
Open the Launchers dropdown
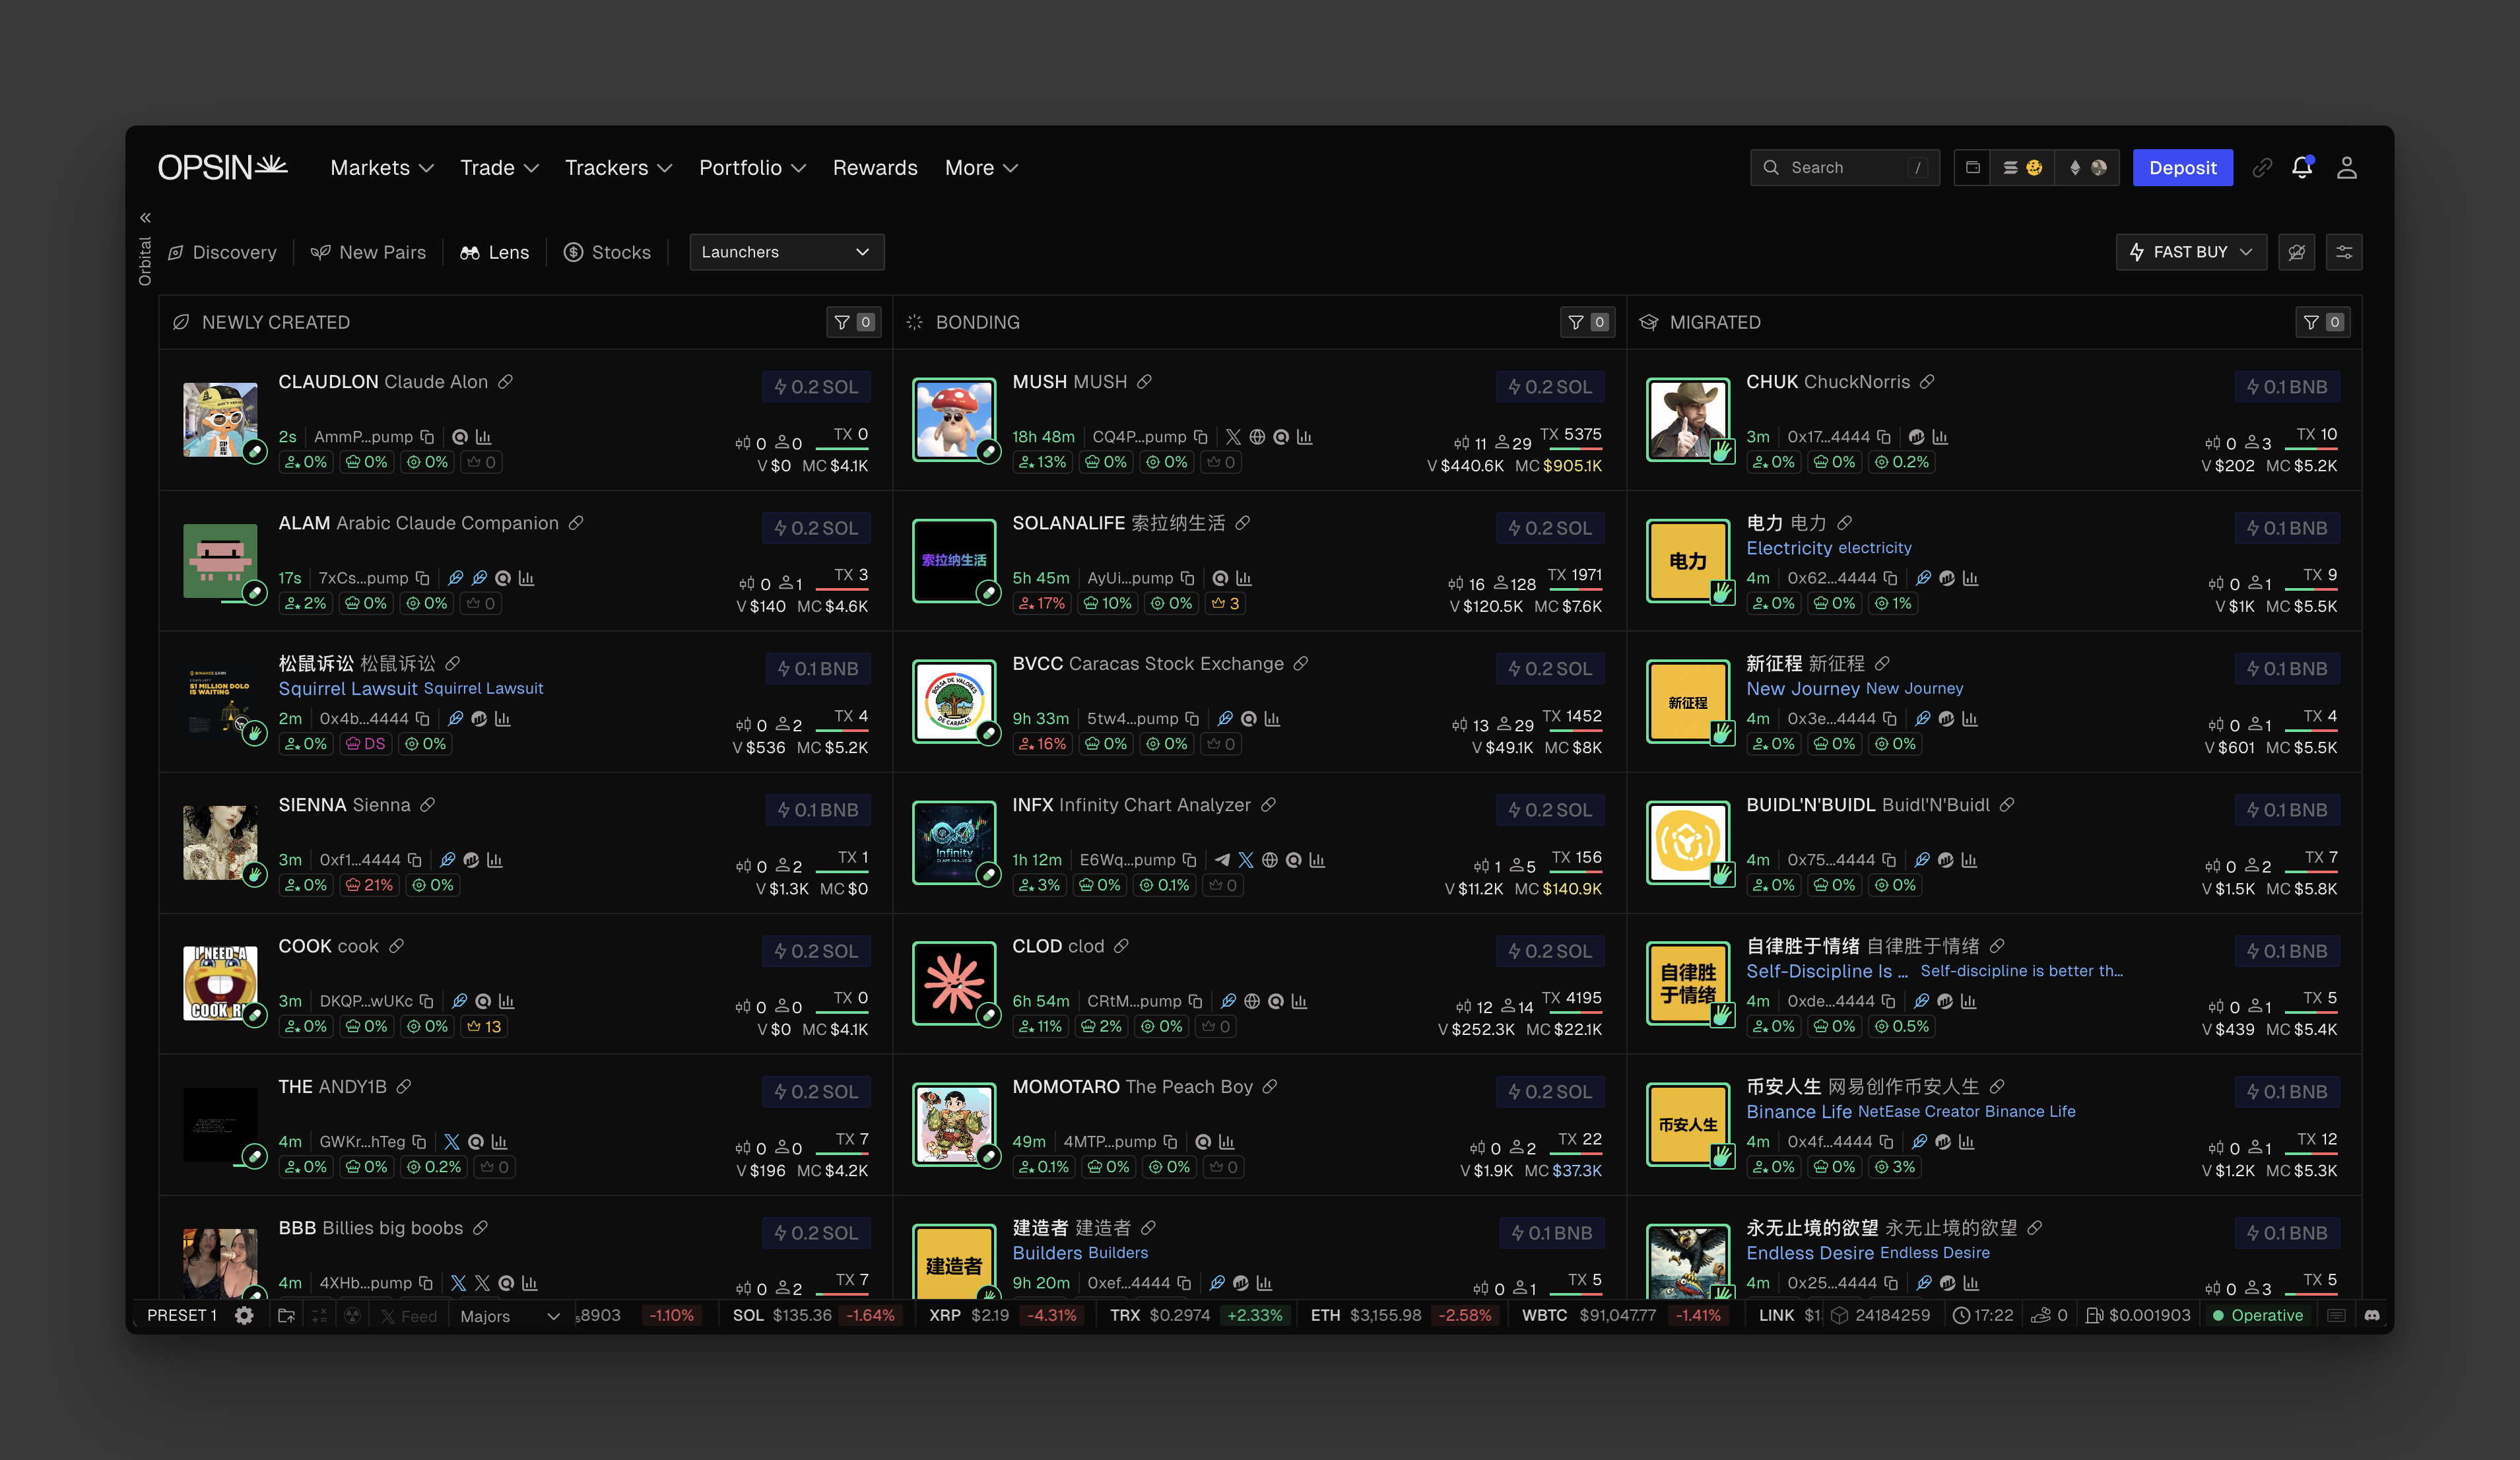pyautogui.click(x=786, y=252)
